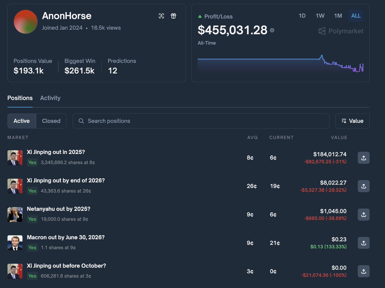
Task: Open Macron out by June 30, 2026 market
Action: tap(65, 237)
